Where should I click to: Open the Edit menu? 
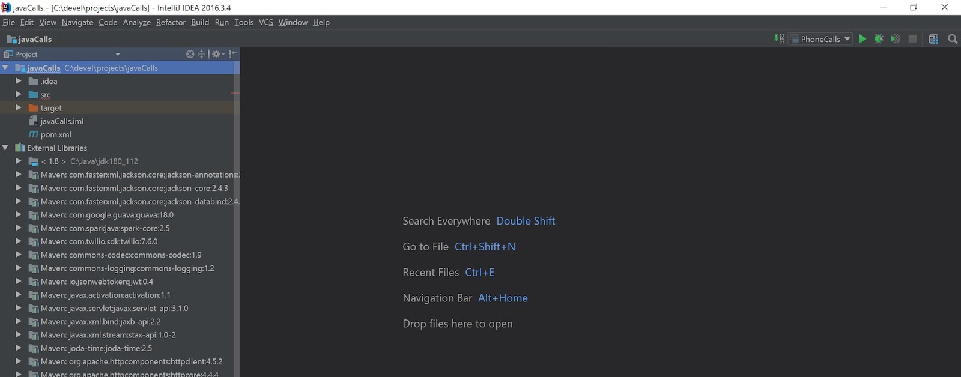[26, 22]
